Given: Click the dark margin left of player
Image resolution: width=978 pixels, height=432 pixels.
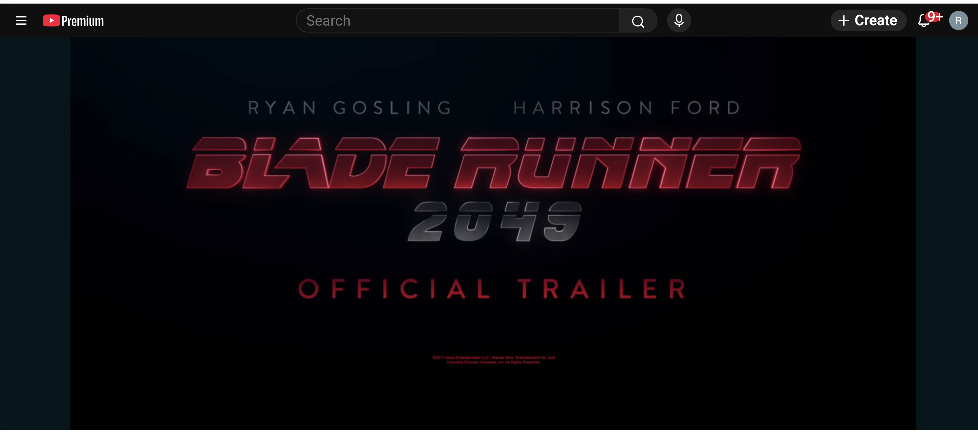Looking at the screenshot, I should coord(35,227).
